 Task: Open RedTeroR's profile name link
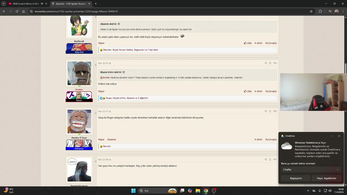(79, 41)
